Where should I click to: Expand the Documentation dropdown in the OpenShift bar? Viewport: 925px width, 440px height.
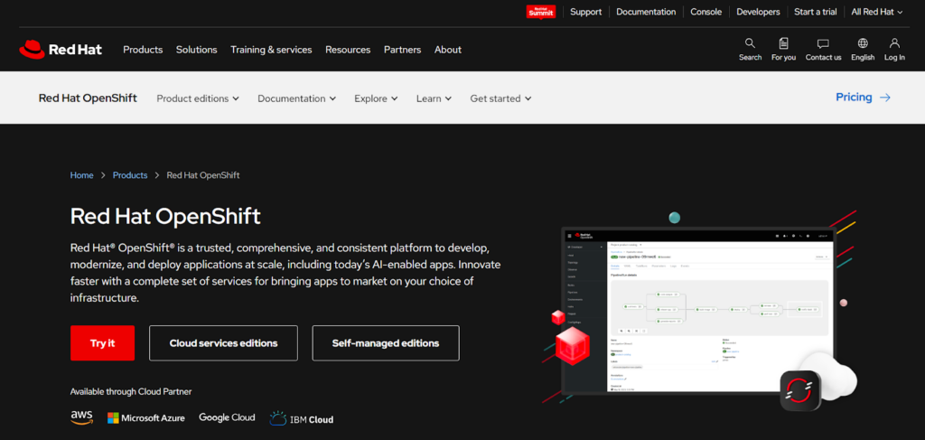pyautogui.click(x=296, y=98)
